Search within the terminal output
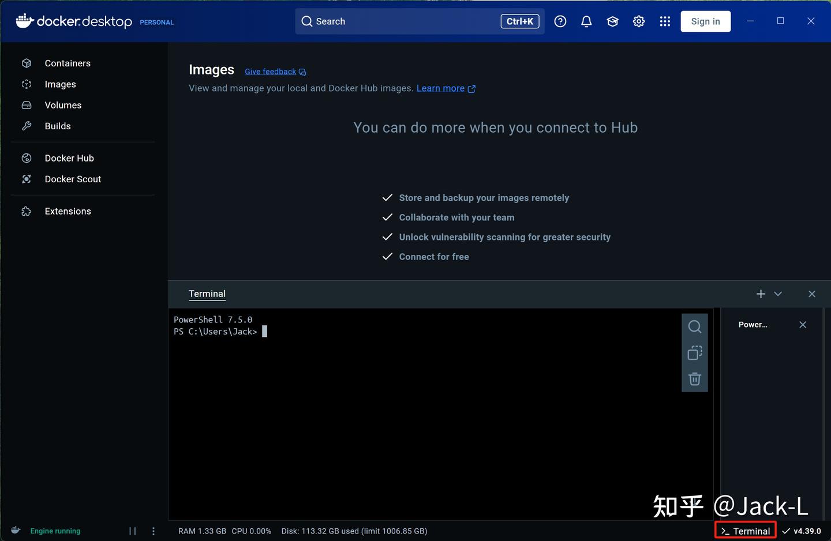831x541 pixels. tap(695, 327)
